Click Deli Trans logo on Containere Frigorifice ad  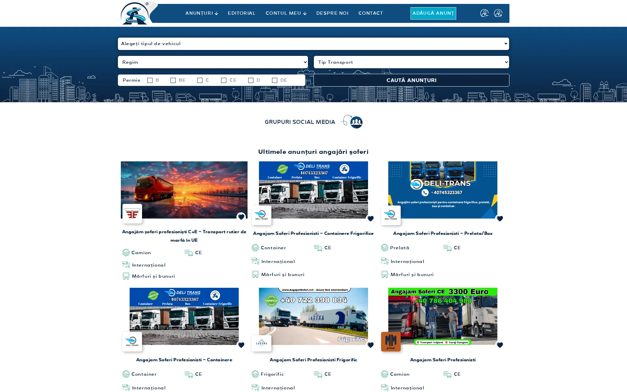tap(262, 215)
